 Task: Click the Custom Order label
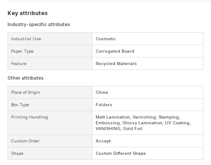pyautogui.click(x=26, y=141)
